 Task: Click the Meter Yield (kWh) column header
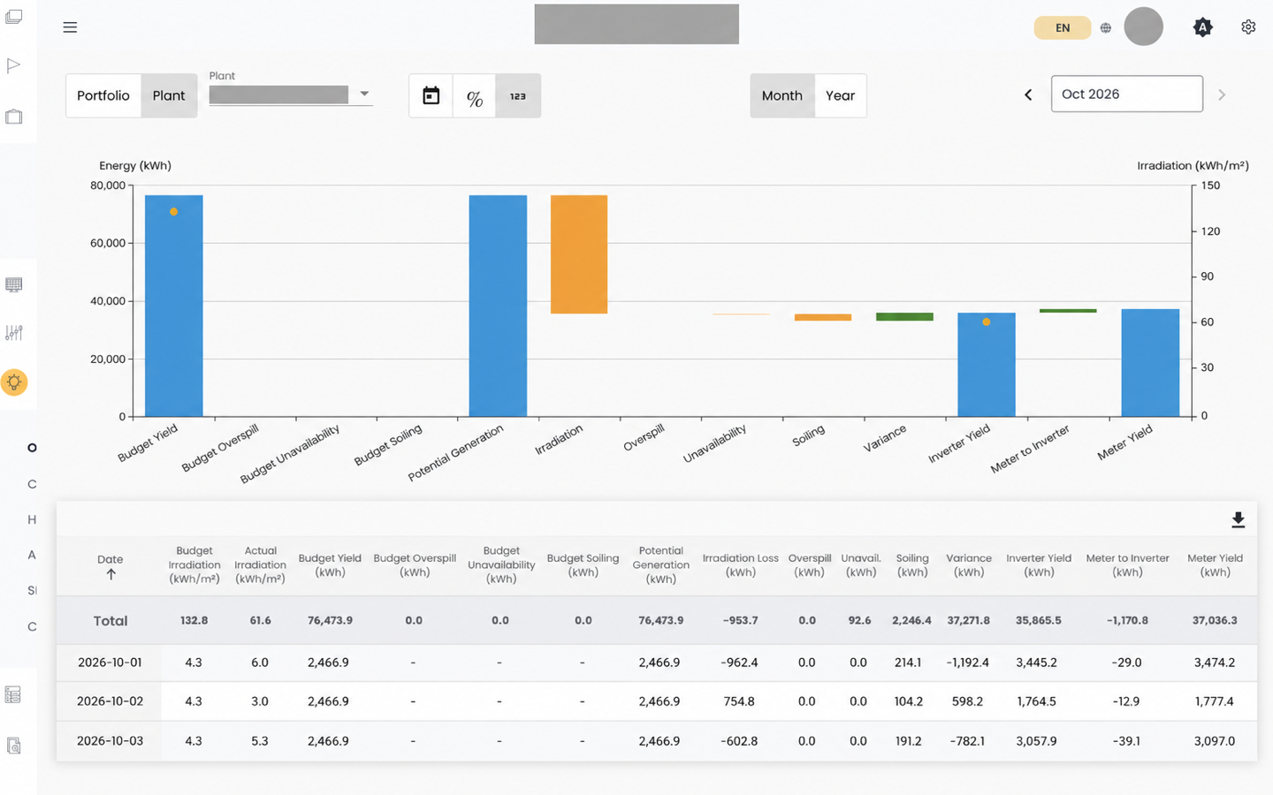tap(1215, 565)
